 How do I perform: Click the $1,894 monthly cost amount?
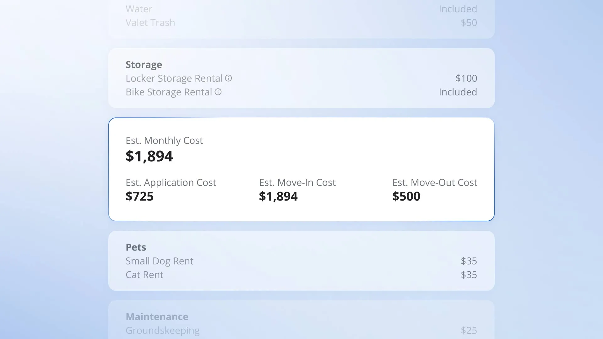coord(149,156)
